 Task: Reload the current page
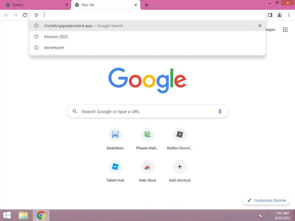[x=25, y=15]
